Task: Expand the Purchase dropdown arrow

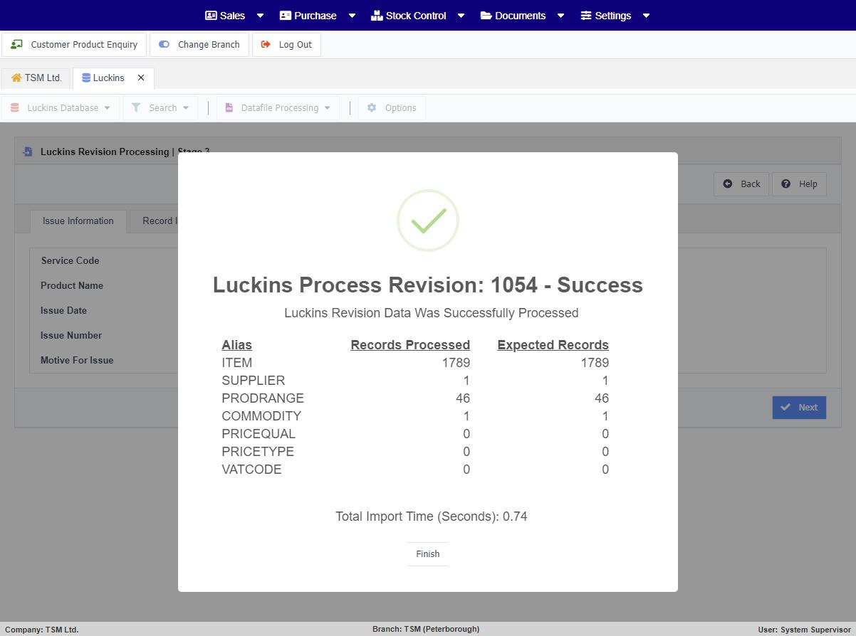Action: coord(352,16)
